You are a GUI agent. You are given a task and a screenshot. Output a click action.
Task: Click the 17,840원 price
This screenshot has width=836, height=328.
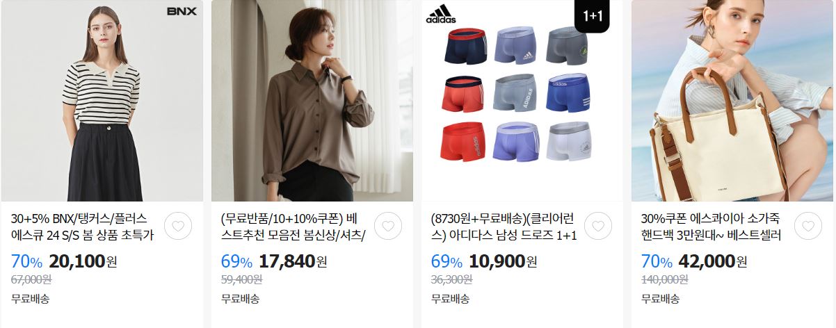[x=293, y=261]
